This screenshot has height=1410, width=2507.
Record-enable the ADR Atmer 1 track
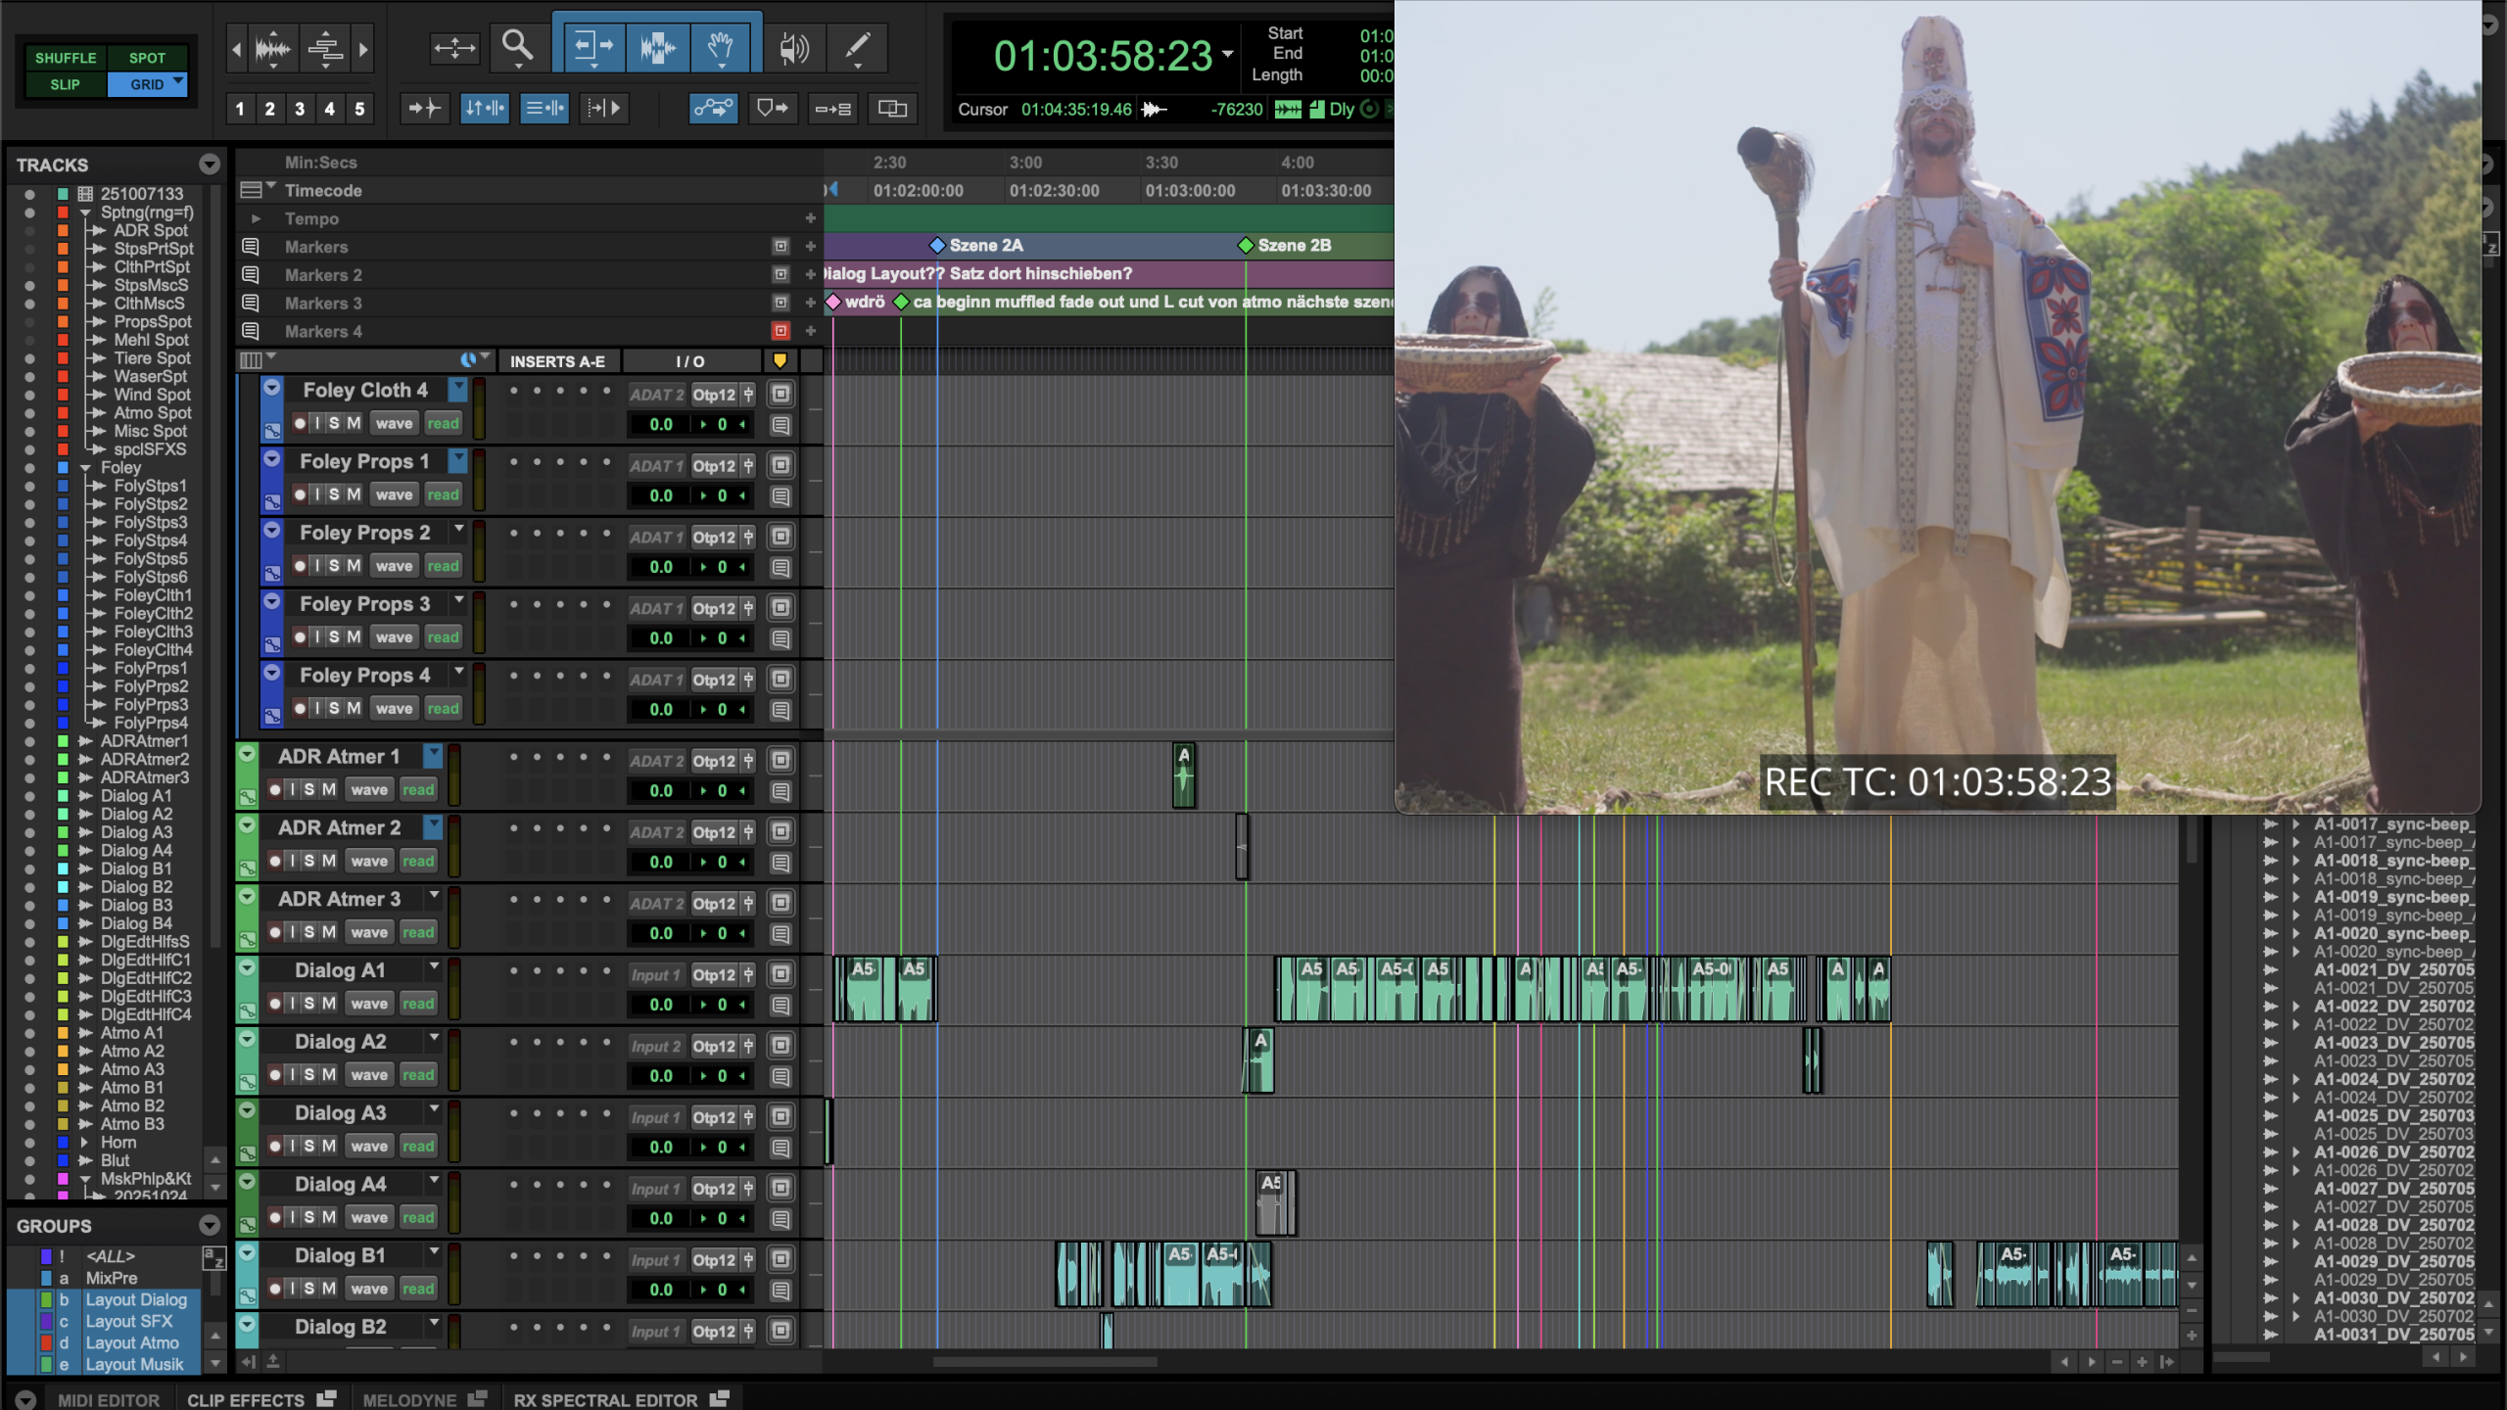pyautogui.click(x=275, y=789)
